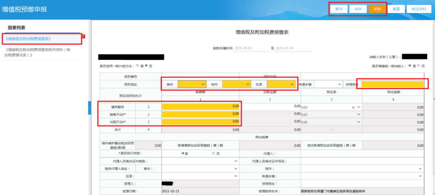Select 否 for 是否增值税一般纳税人
This screenshot has height=195, width=435.
[x=418, y=66]
